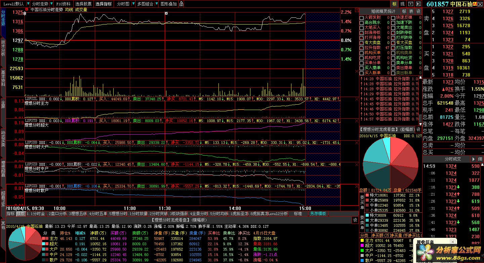This screenshot has width=484, height=263.
Task: Open dropdown arrow next to 分时走势
Action: [52, 4]
